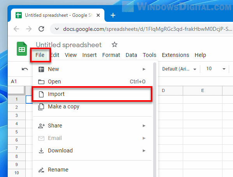Expand the address bar chevron dropdown
Viewport: 233px width, 177px height.
coord(57,29)
